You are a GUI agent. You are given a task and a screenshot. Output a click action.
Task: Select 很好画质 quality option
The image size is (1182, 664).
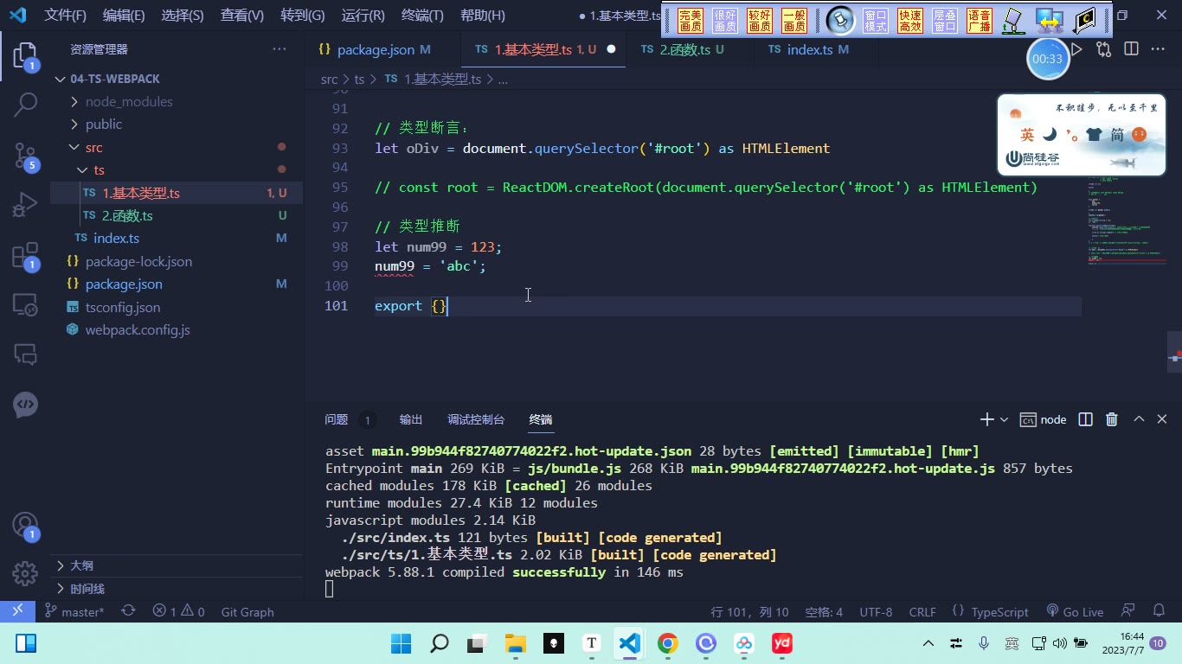coord(725,21)
